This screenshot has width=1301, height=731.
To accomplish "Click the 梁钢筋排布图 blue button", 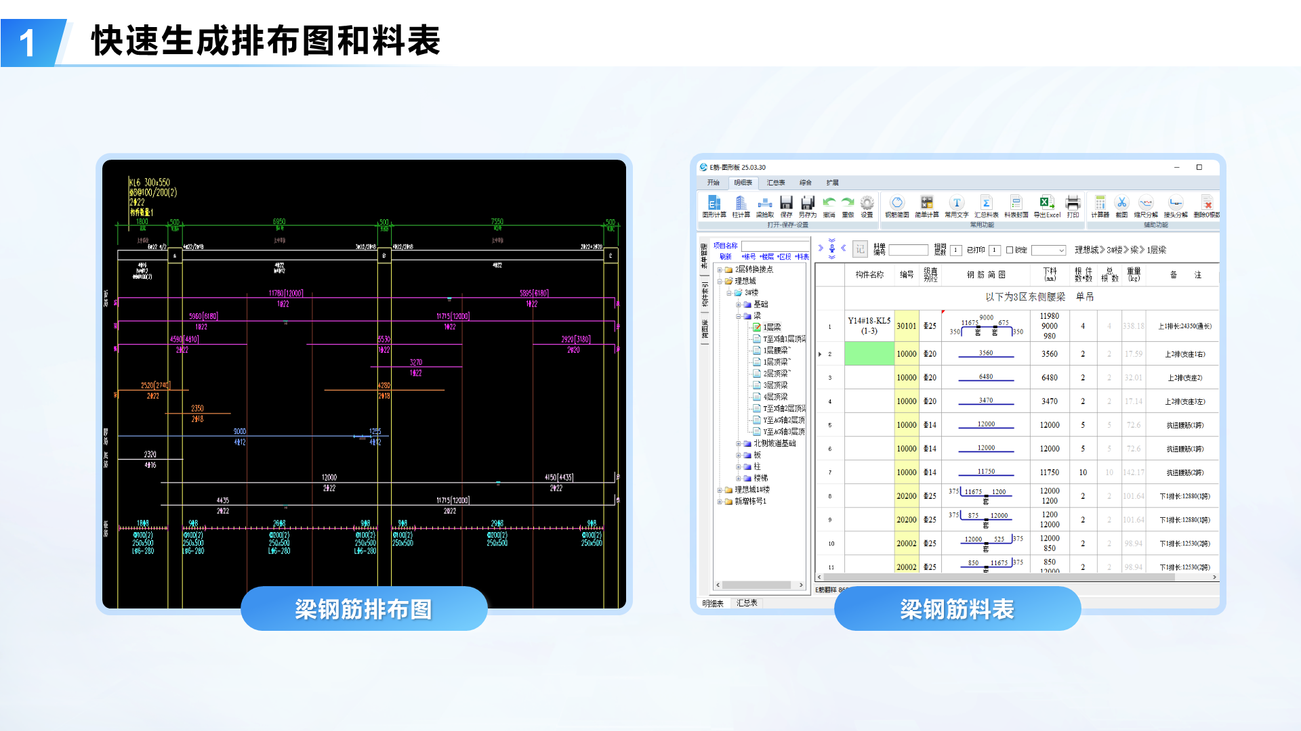I will click(364, 609).
